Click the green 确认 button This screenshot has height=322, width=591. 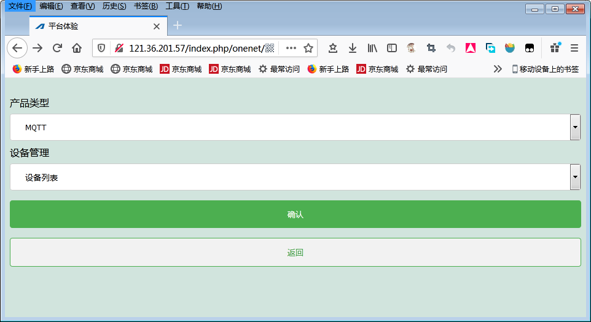(295, 214)
